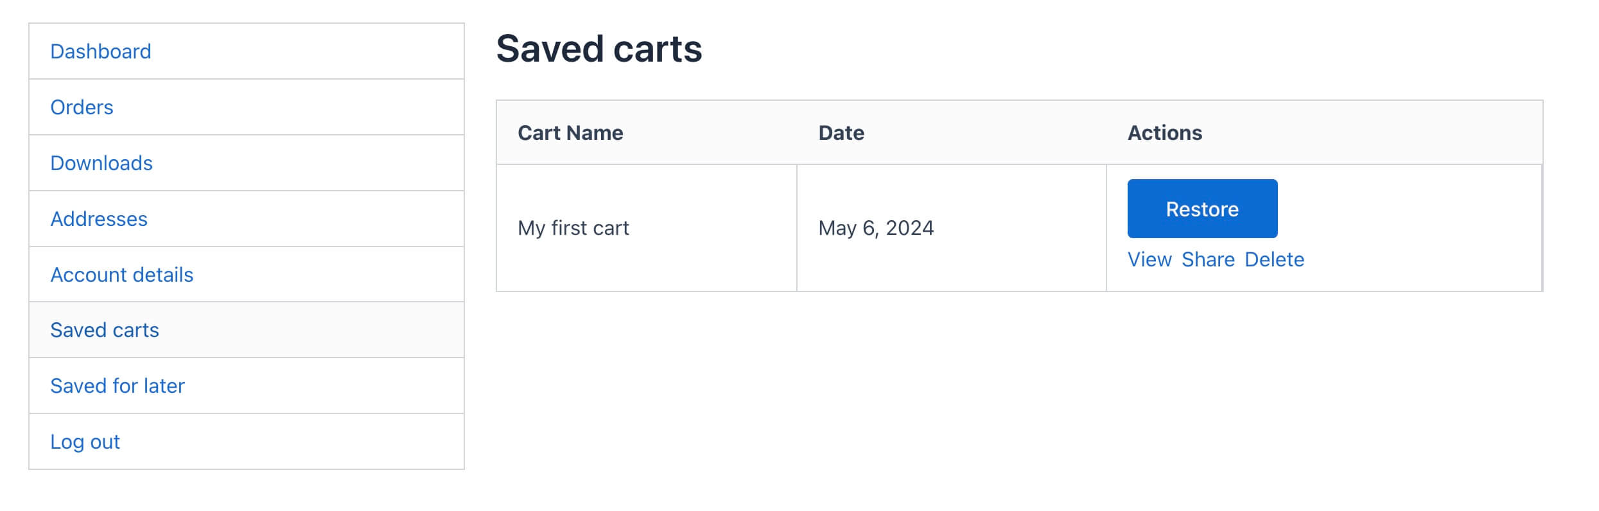Select the My first cart name cell
The image size is (1599, 511).
click(x=573, y=228)
